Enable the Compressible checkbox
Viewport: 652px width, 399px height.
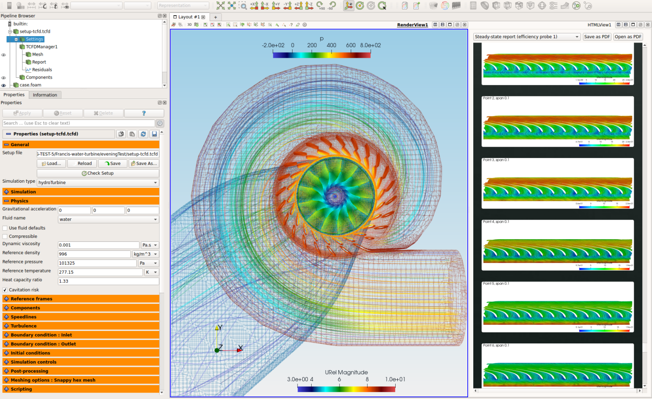[4, 236]
